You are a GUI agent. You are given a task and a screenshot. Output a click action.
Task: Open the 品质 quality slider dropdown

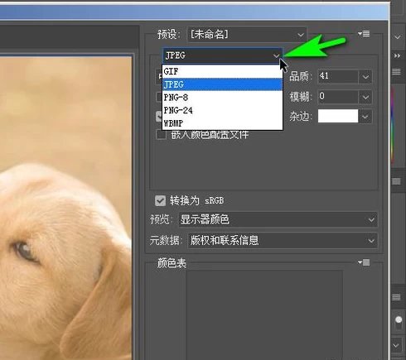(365, 76)
